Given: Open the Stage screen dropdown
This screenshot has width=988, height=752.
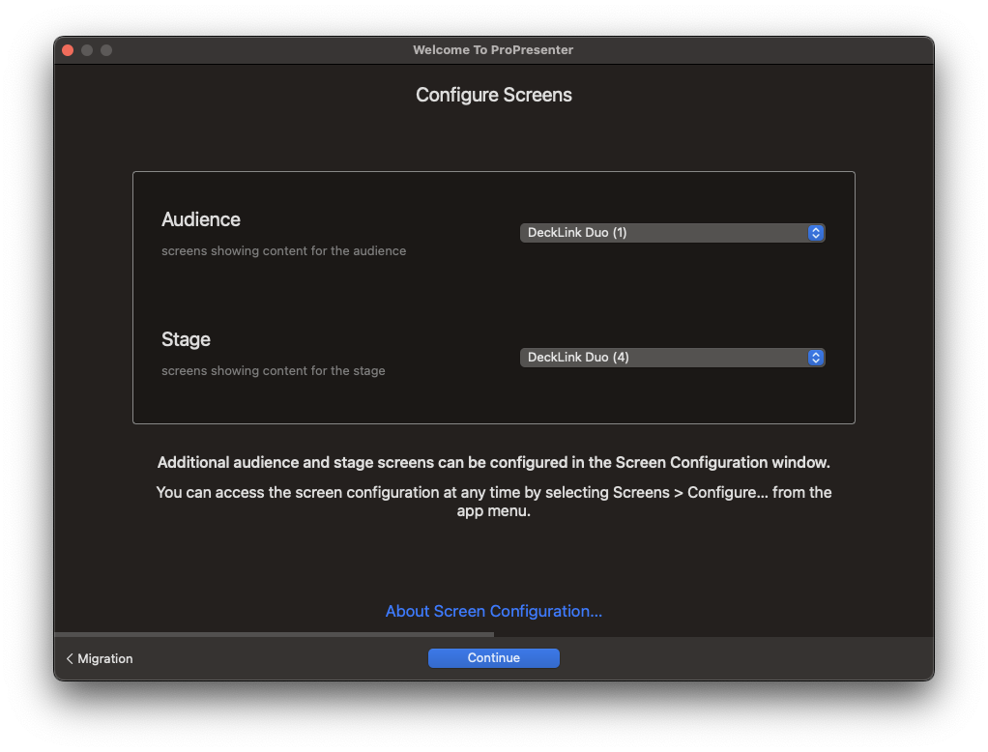Looking at the screenshot, I should (672, 357).
